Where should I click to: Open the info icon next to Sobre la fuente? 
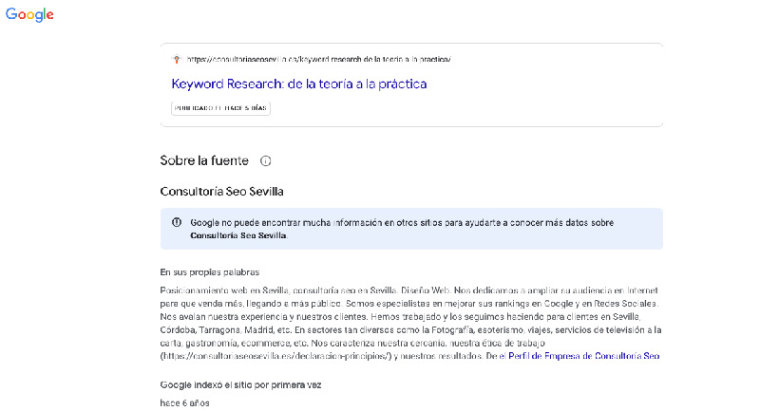(266, 160)
